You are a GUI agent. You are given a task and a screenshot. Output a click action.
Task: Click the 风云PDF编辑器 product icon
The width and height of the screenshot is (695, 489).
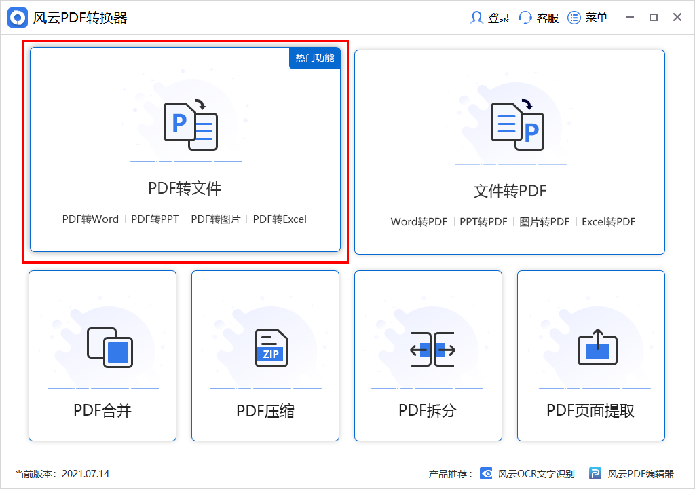click(595, 474)
